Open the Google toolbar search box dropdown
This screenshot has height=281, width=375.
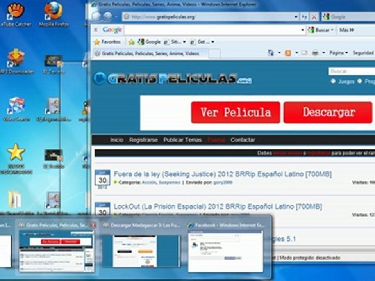(x=302, y=30)
